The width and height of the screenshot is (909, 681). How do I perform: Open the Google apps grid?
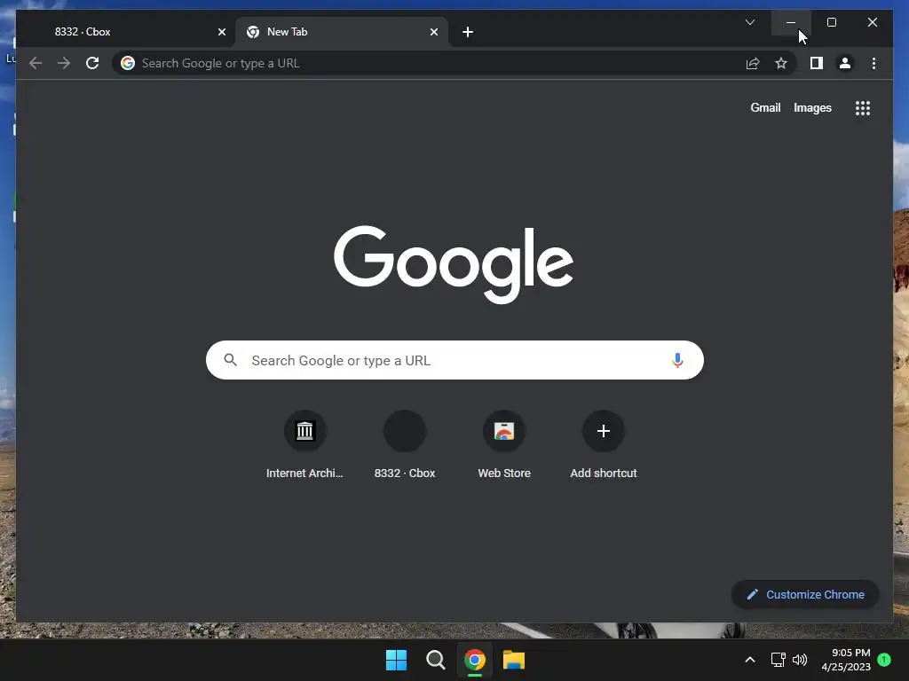coord(863,107)
